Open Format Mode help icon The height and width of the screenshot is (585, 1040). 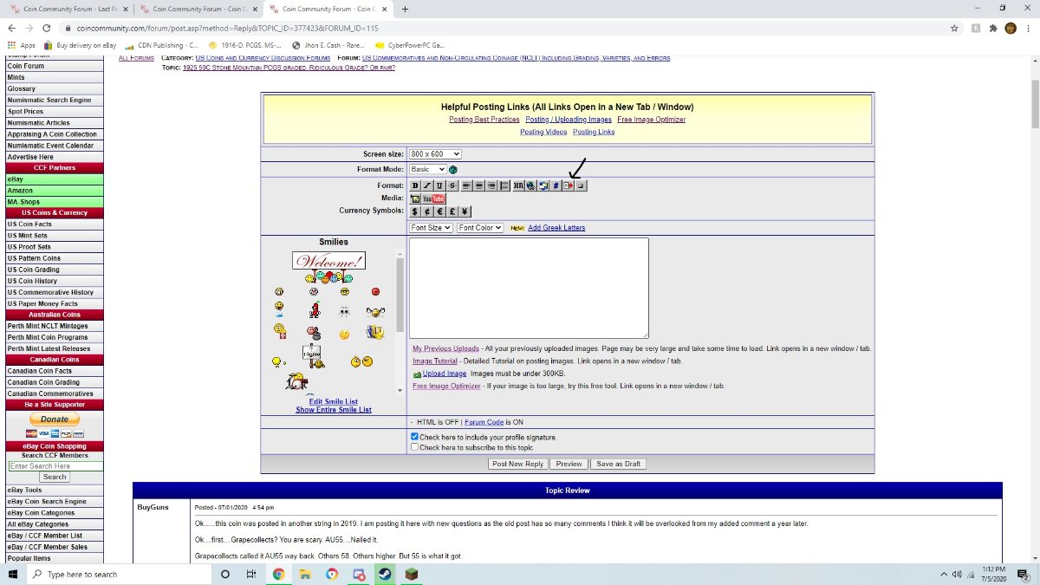click(x=453, y=170)
